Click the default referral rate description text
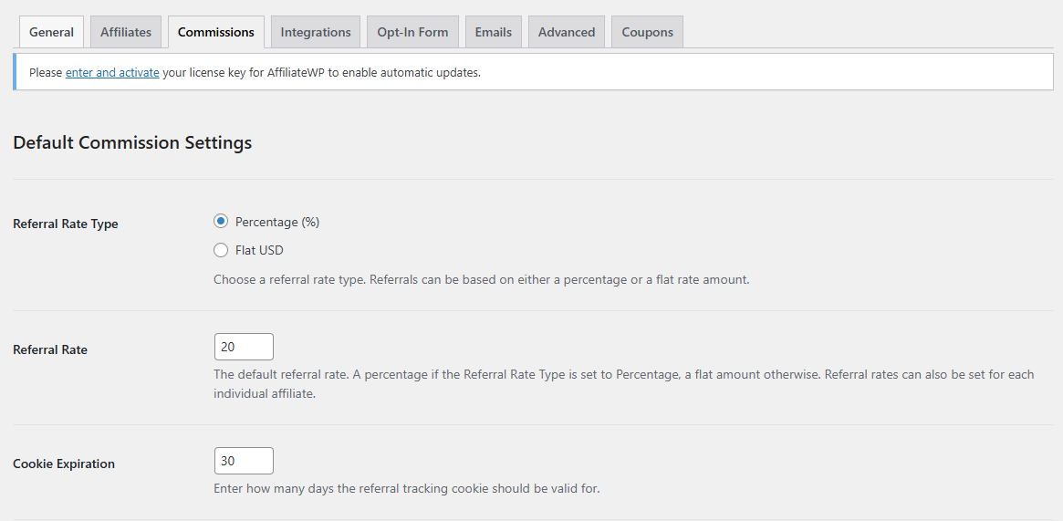Viewport: 1063px width, 521px height. tap(624, 383)
